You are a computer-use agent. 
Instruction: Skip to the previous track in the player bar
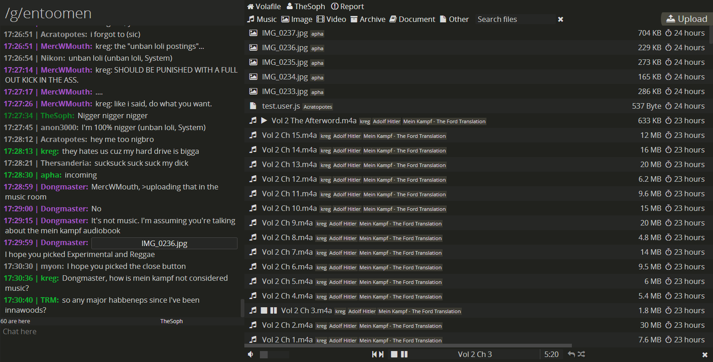tap(375, 354)
